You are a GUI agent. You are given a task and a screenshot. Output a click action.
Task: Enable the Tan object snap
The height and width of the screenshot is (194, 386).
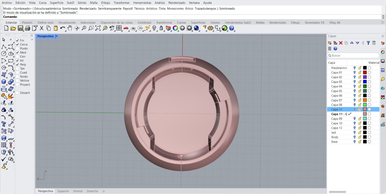pyautogui.click(x=17, y=68)
